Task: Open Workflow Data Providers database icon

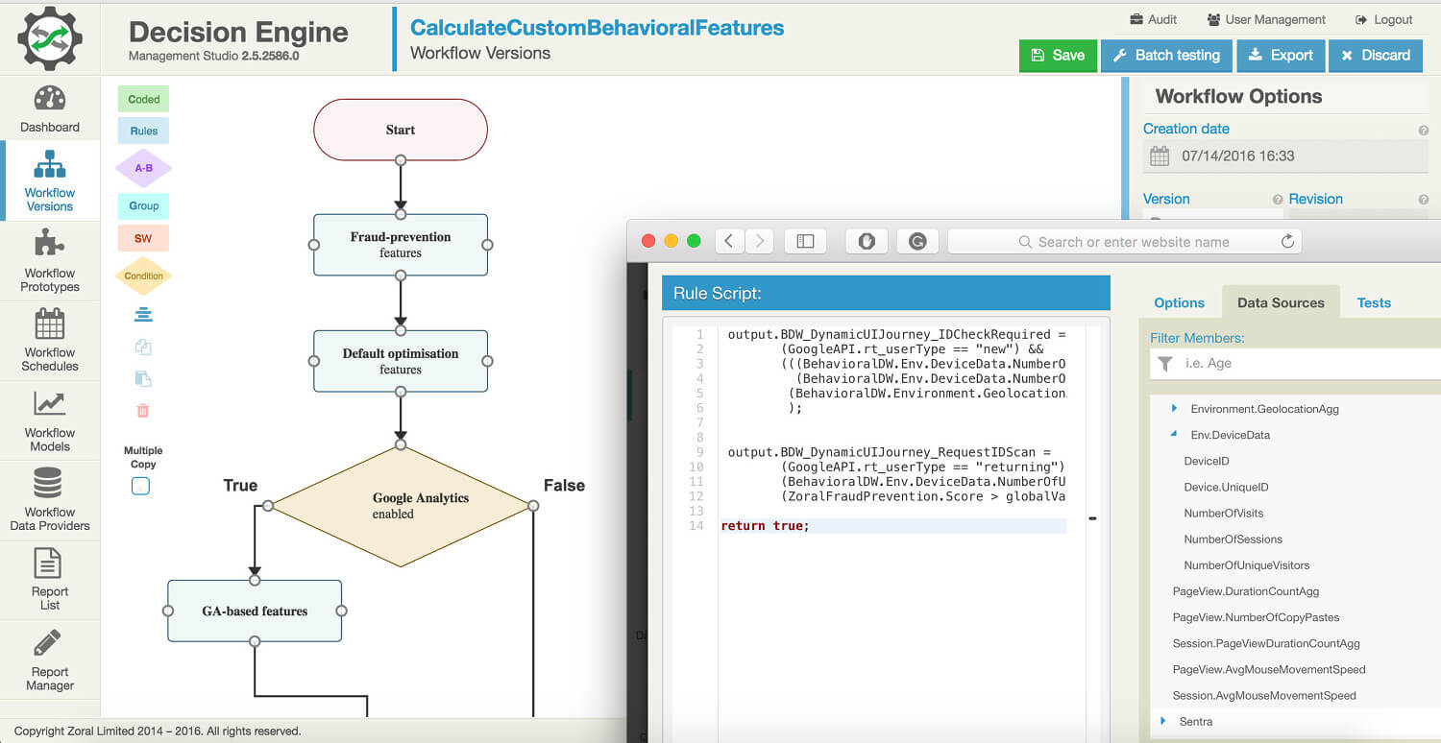Action: click(48, 483)
